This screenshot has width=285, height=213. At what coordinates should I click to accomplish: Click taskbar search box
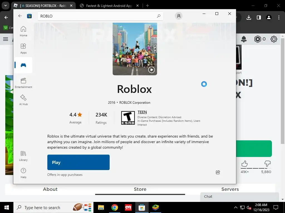pos(53,207)
